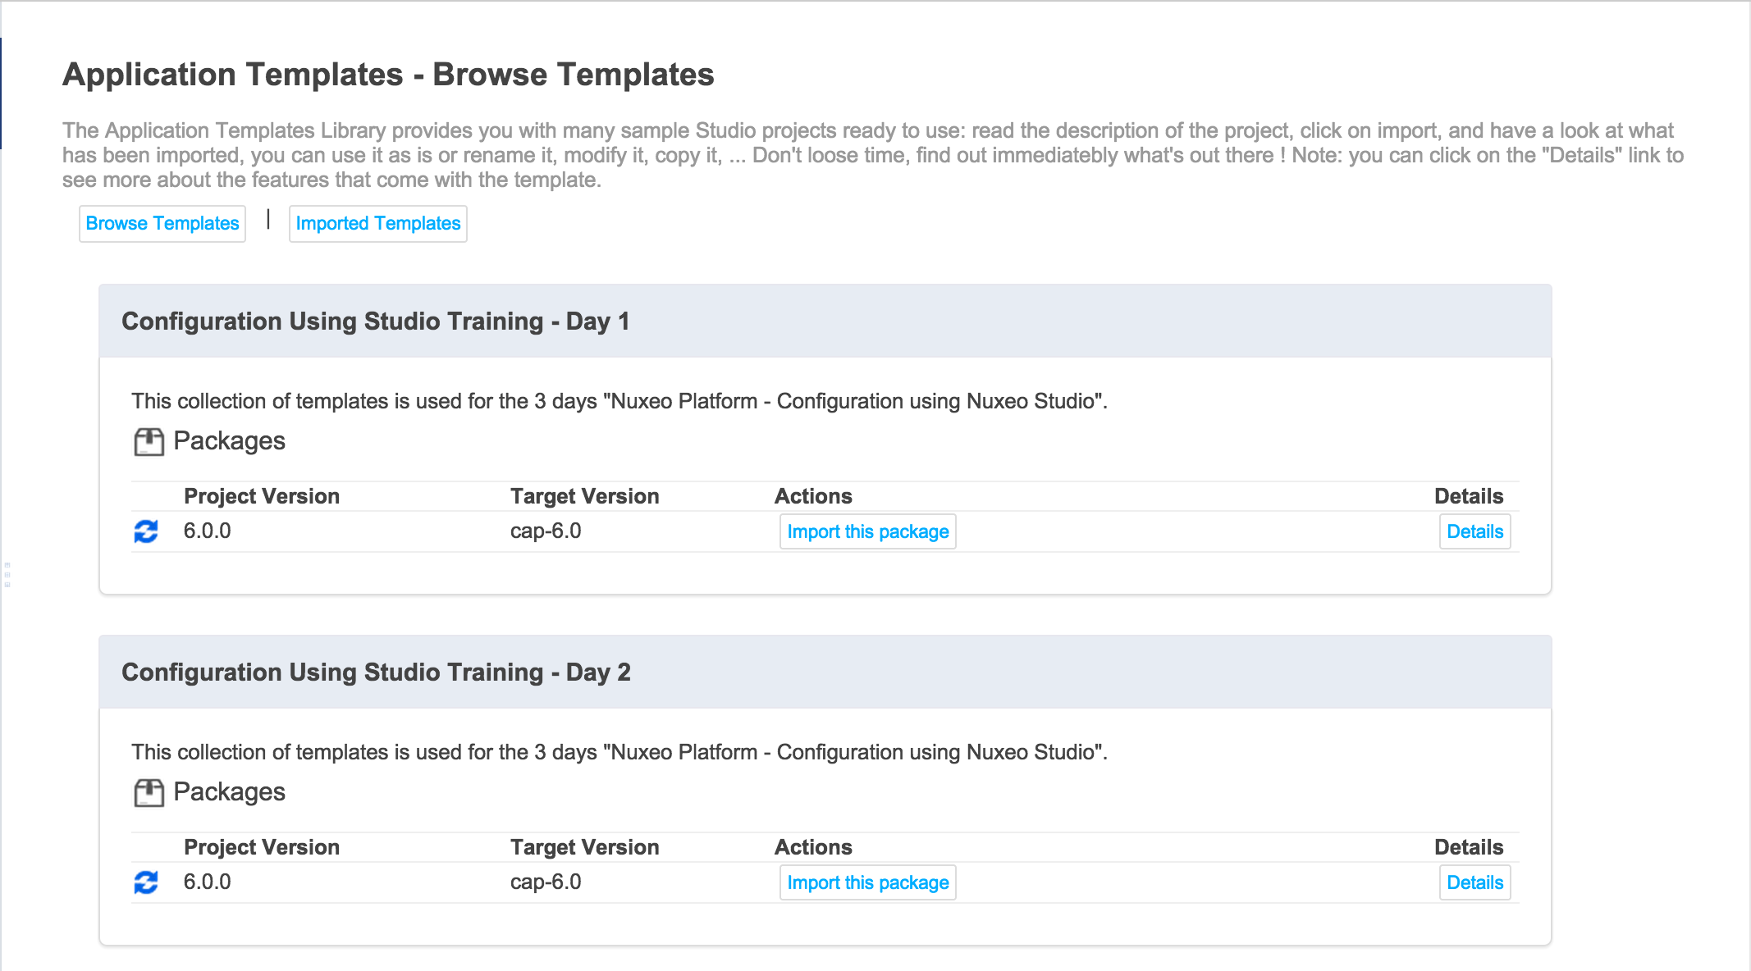
Task: Click the Details column header in Day 2
Action: click(x=1469, y=847)
